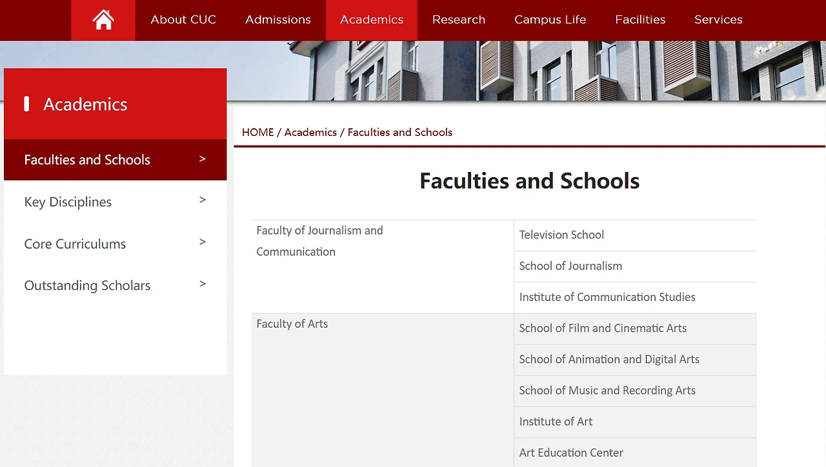Open the Services menu
Screen dimensions: 826x467
(x=718, y=20)
